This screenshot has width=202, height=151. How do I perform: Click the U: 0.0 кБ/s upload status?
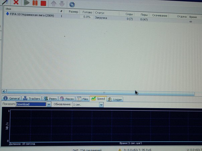(x=194, y=150)
